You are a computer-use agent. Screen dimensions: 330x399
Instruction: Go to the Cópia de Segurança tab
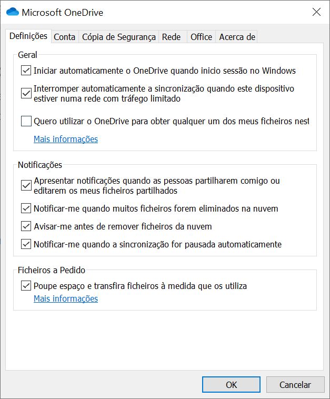point(119,37)
